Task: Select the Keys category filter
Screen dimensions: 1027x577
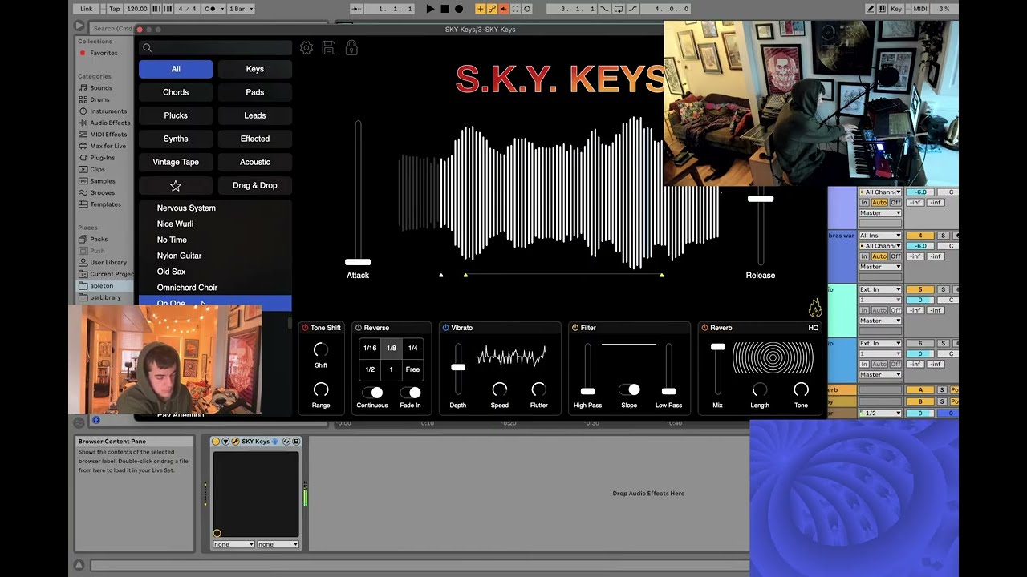Action: [x=255, y=69]
